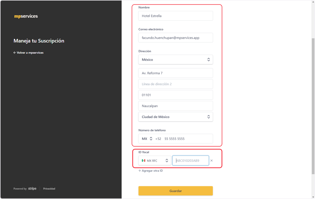Open the México country dropdown
This screenshot has width=315, height=199.
point(176,60)
